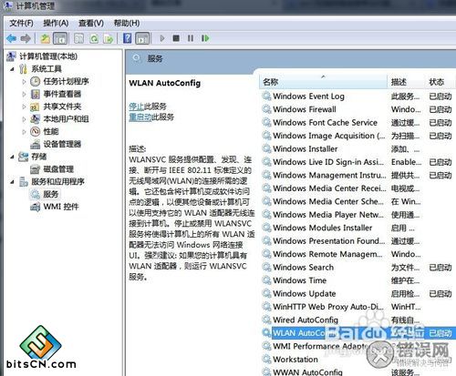Click the up one level folder icon
The height and width of the screenshot is (376, 456).
(x=46, y=38)
